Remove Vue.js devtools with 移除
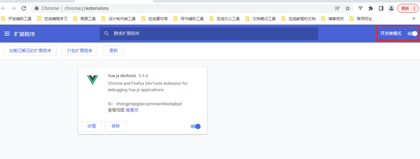 point(116,126)
